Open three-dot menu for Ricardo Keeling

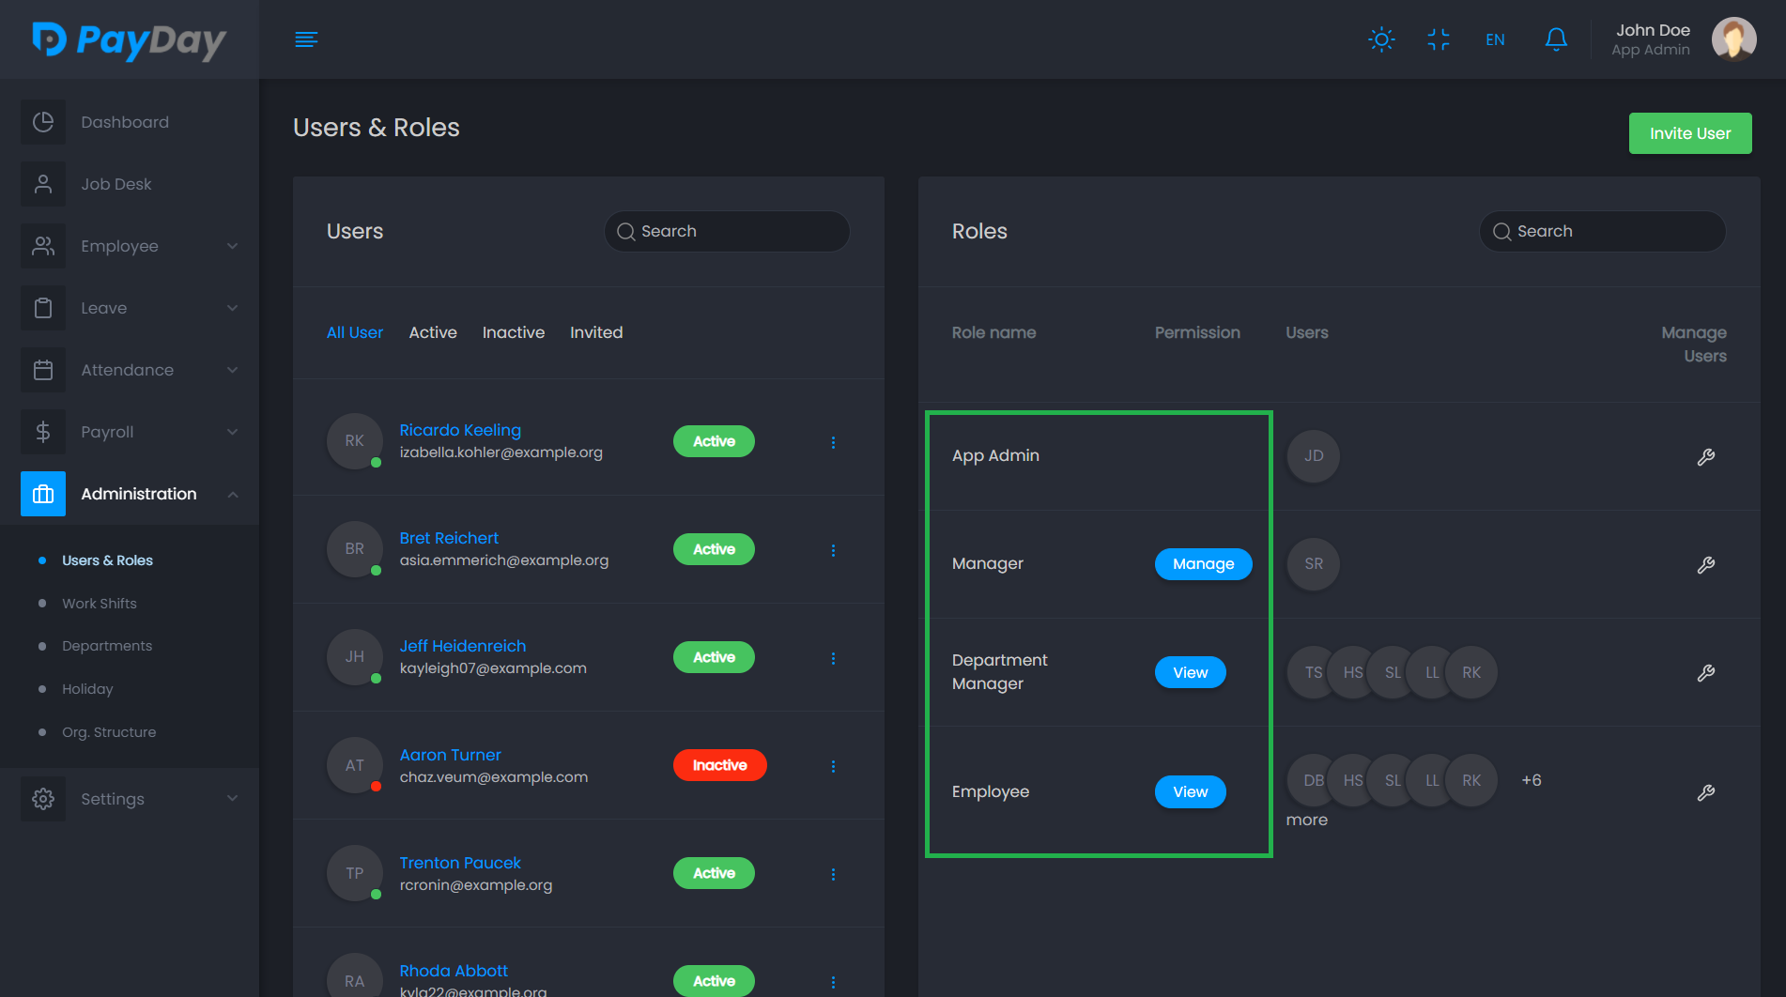pyautogui.click(x=833, y=442)
